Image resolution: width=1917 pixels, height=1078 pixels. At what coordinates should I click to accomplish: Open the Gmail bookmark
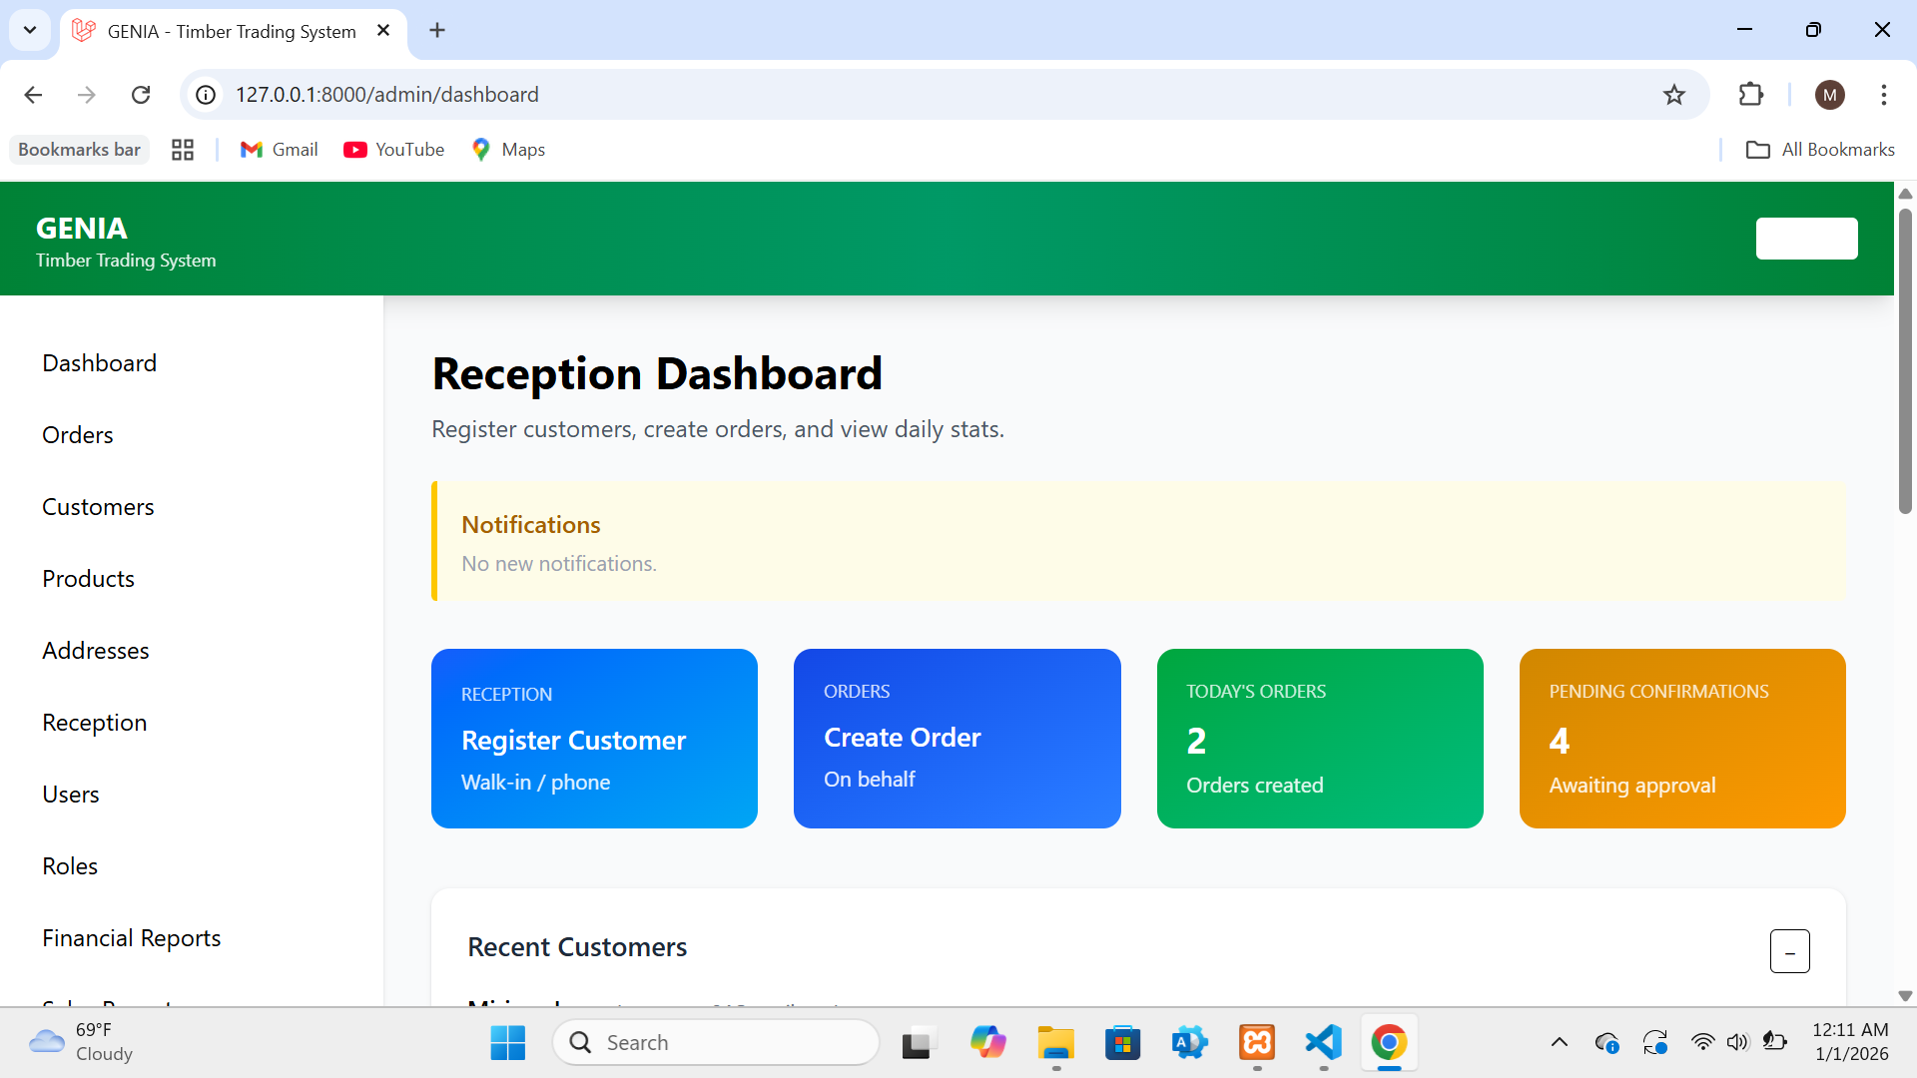(x=279, y=150)
